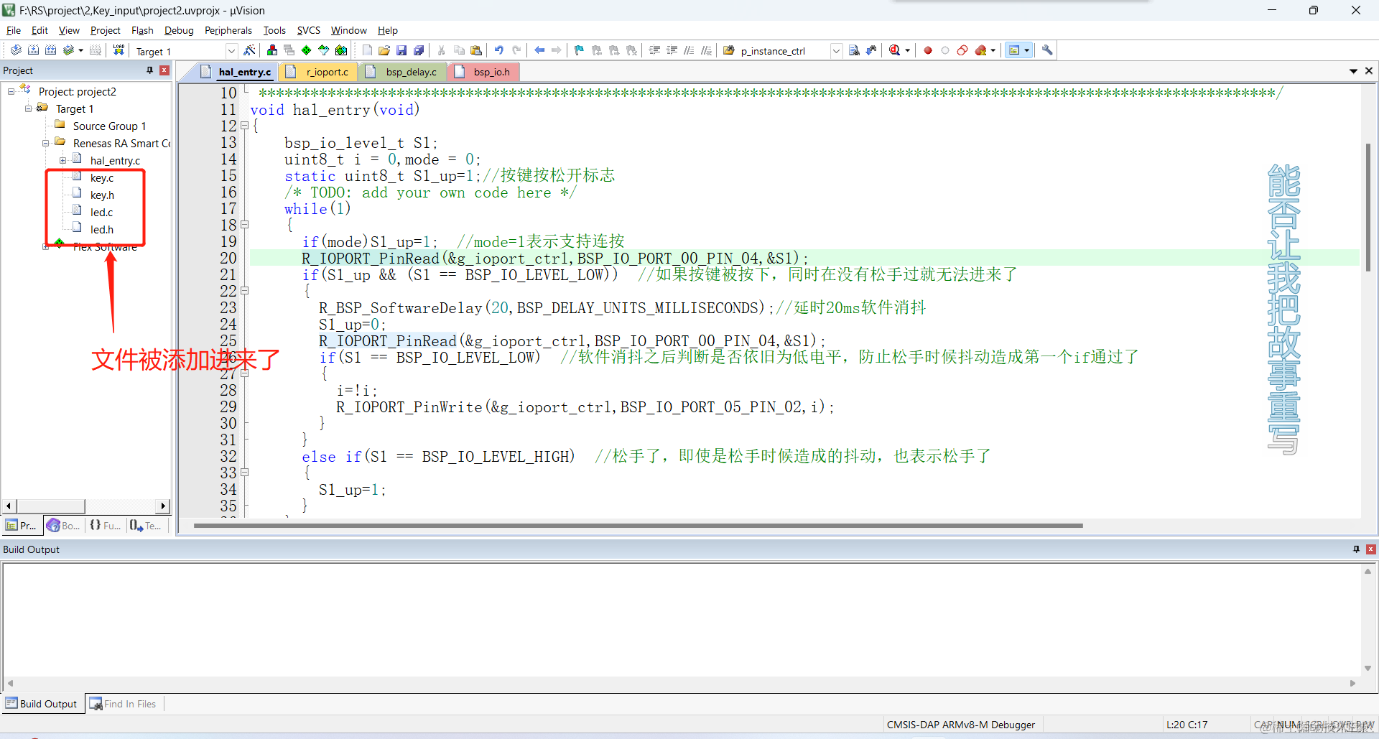
Task: Open the Project menu
Action: (105, 30)
